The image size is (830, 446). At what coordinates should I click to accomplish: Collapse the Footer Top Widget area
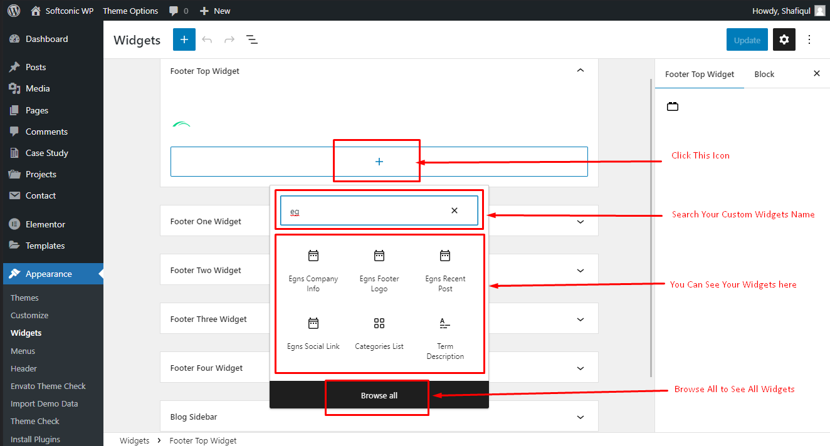(x=580, y=71)
